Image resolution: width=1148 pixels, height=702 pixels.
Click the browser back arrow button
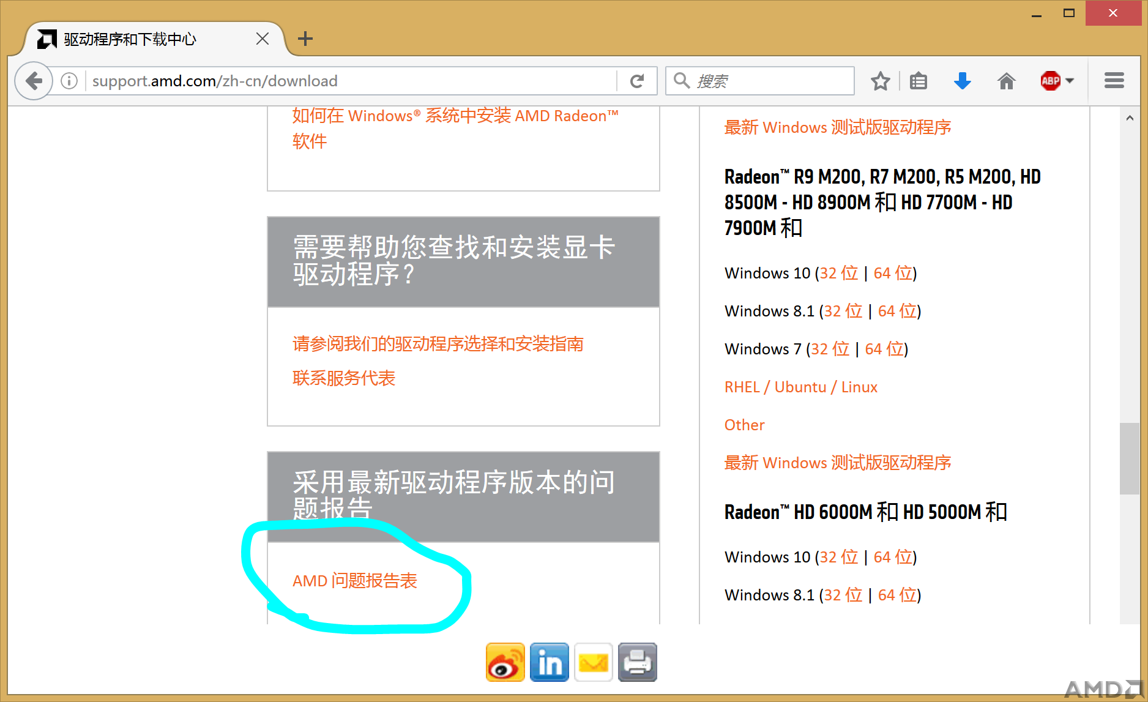click(x=34, y=81)
